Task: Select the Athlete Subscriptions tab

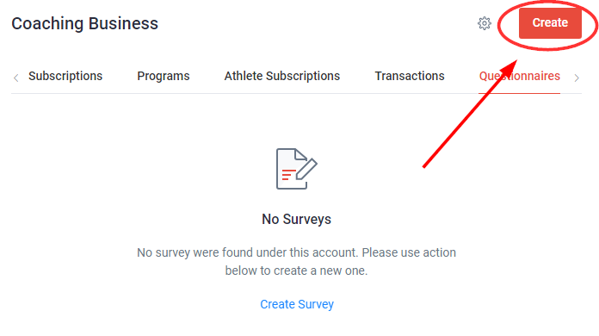Action: tap(282, 76)
